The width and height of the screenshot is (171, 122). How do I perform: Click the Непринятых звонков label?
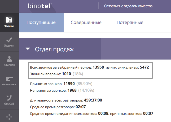(x=48, y=91)
